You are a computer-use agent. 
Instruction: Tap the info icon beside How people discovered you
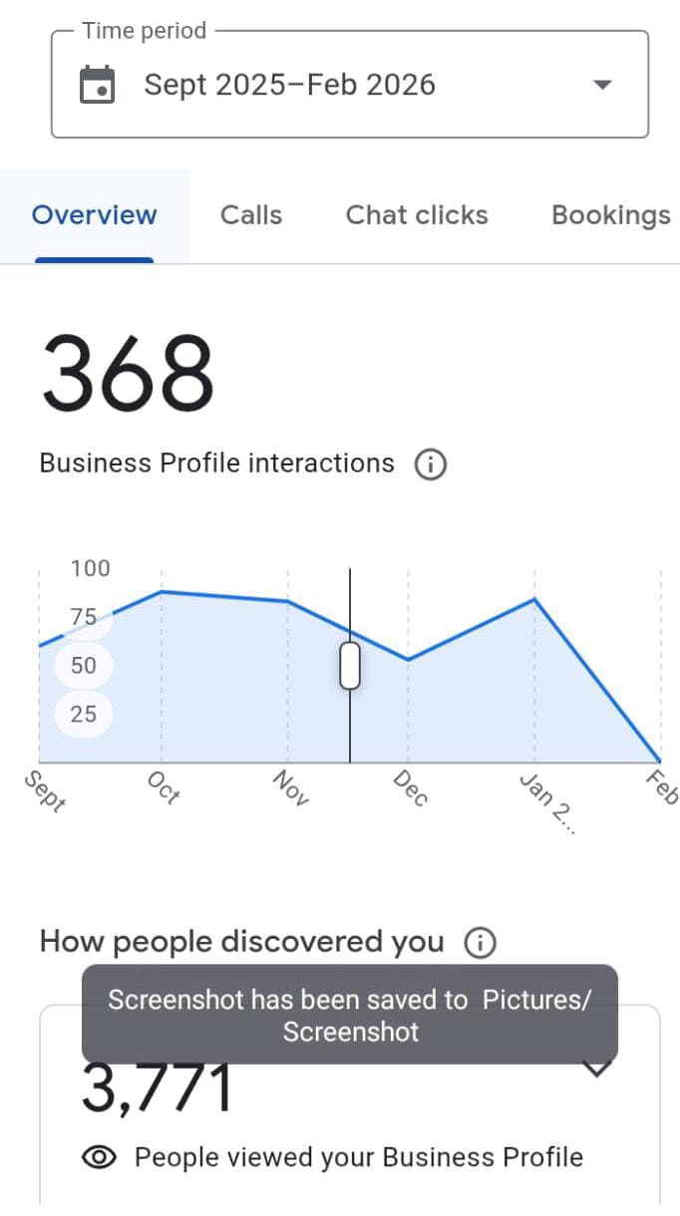[480, 942]
